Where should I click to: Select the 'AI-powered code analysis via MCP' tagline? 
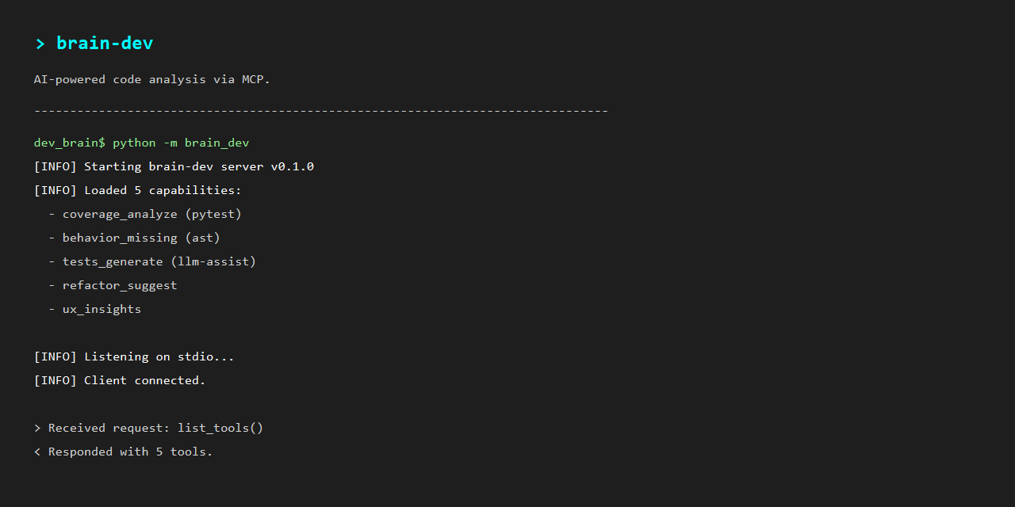152,79
